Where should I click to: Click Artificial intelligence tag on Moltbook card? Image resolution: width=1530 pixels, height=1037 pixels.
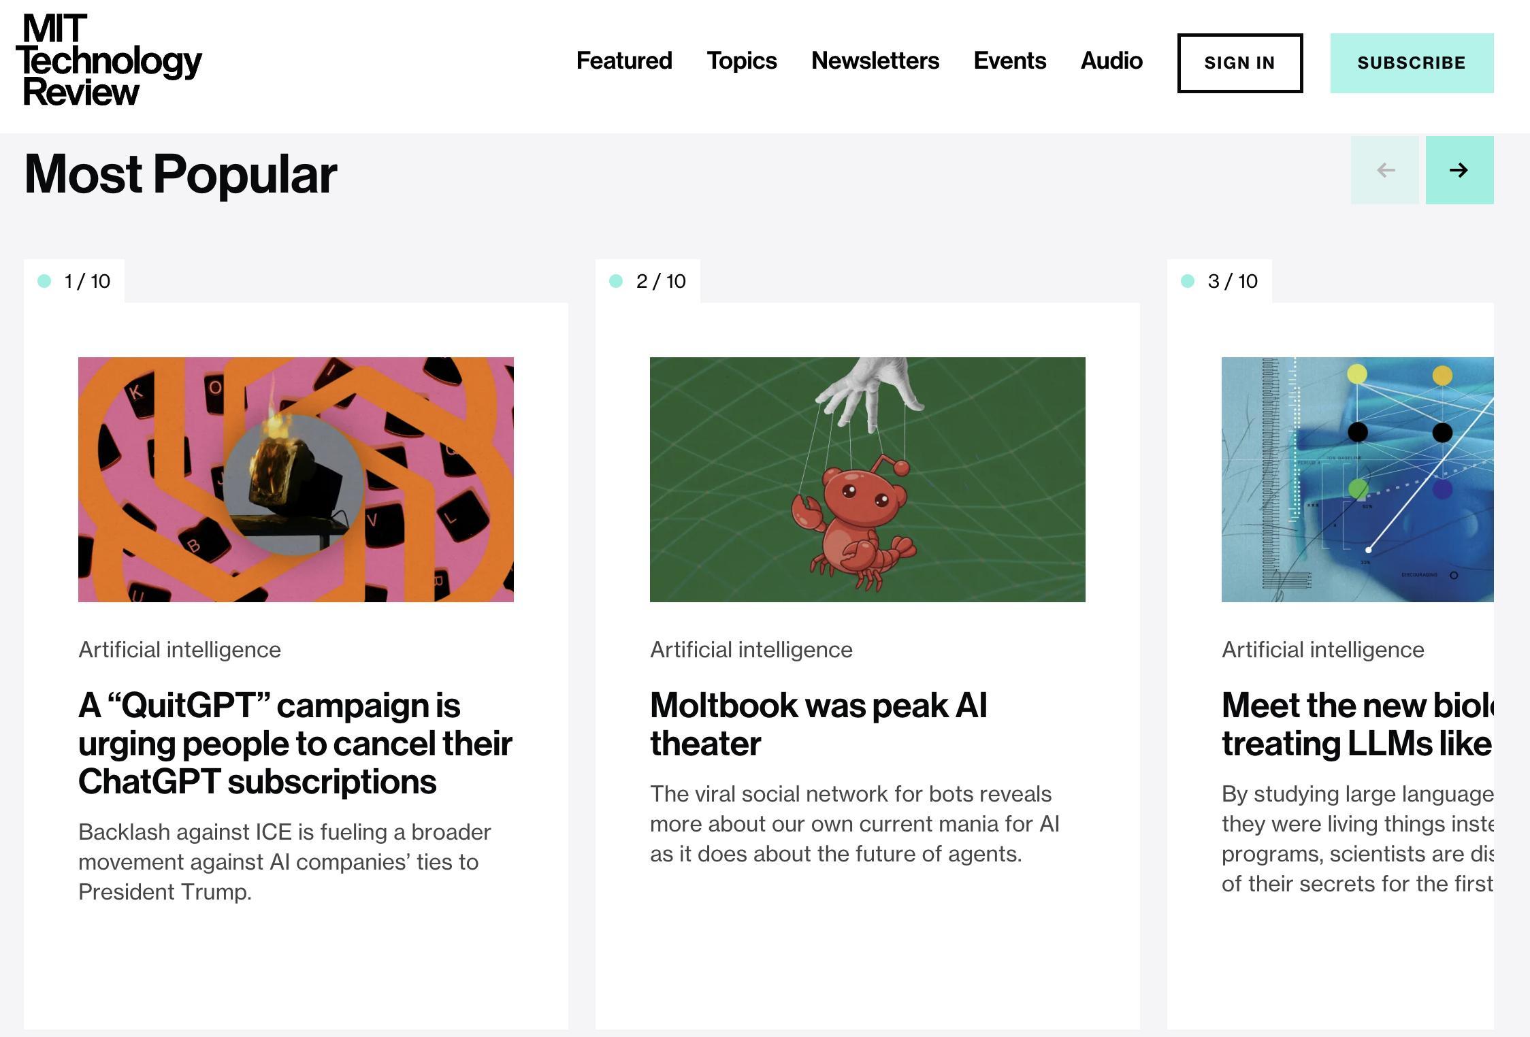(751, 650)
